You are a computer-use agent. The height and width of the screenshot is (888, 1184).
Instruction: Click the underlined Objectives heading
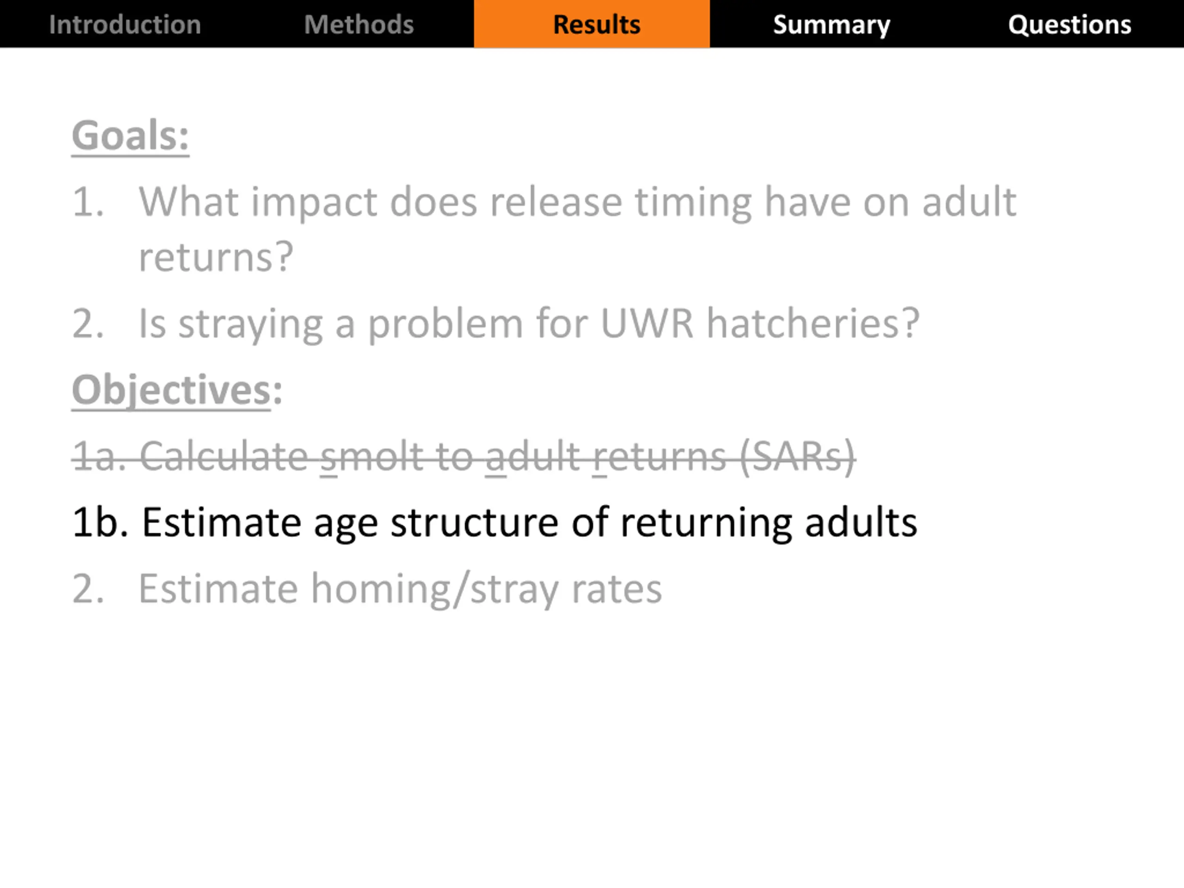[x=177, y=390]
